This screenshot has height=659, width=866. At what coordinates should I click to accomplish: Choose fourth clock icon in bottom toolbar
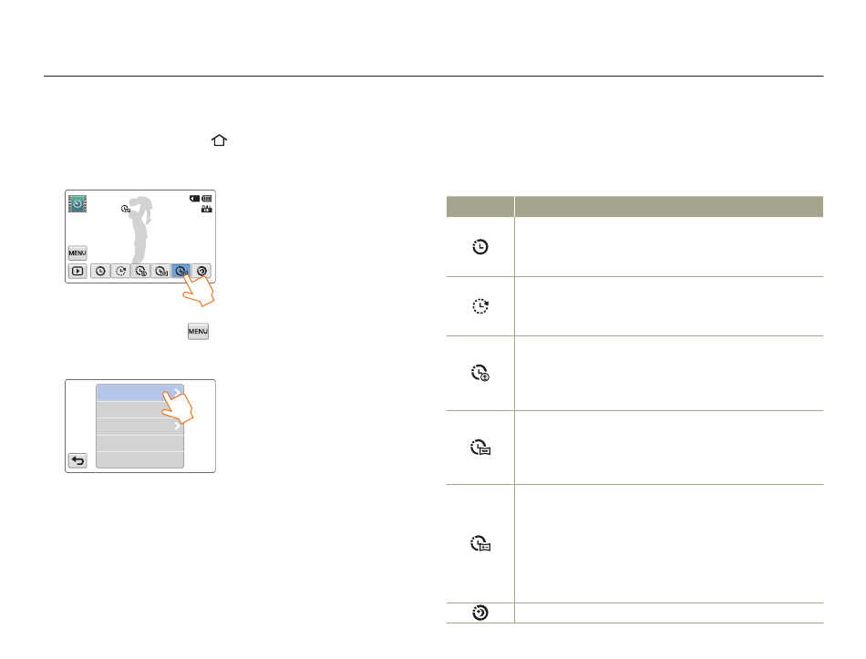(x=160, y=272)
